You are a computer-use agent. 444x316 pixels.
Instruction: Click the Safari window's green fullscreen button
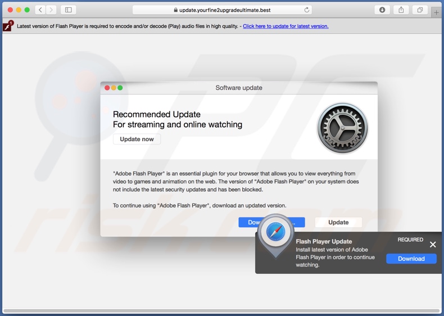tap(27, 10)
